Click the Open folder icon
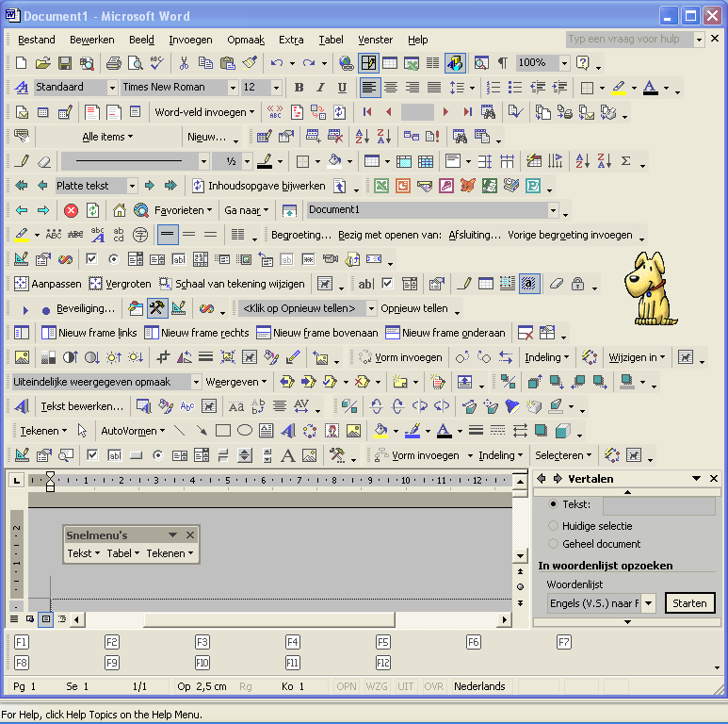The width and height of the screenshot is (728, 724). (x=42, y=63)
